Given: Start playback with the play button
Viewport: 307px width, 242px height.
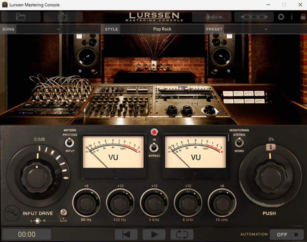Looking at the screenshot, I should 154,235.
